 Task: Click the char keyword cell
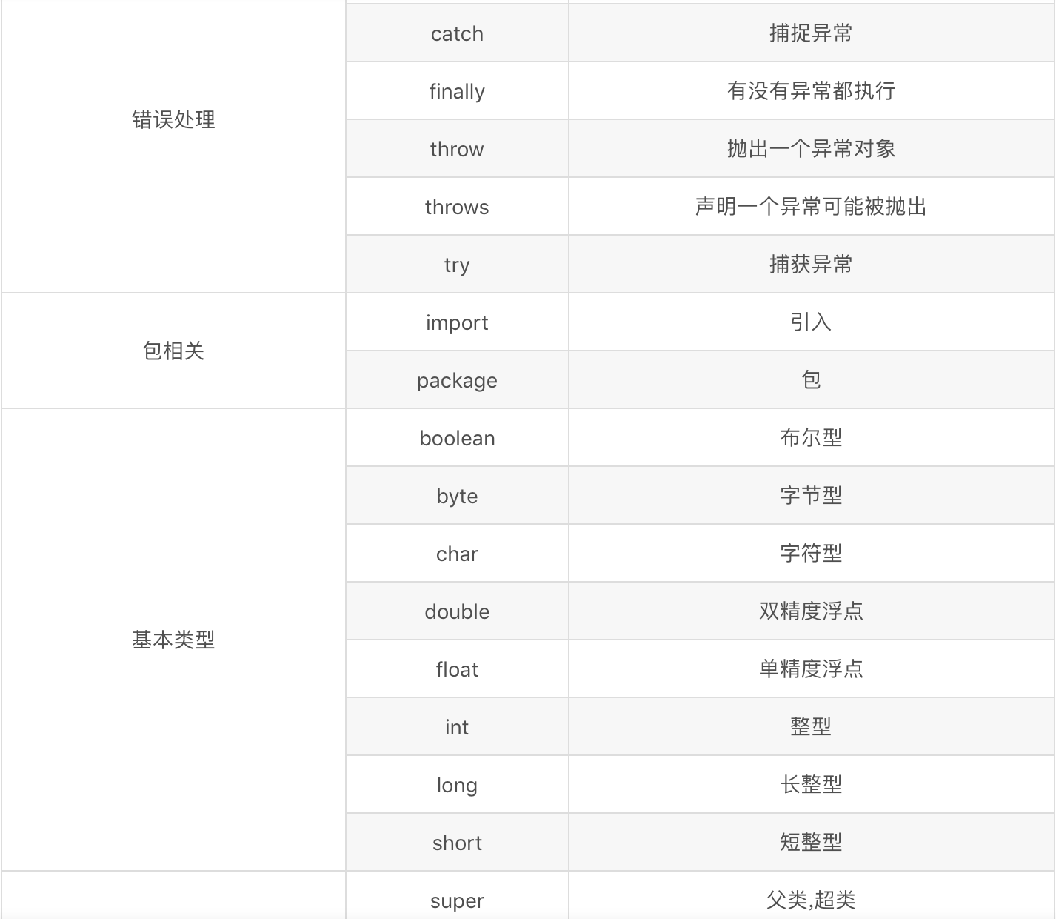click(x=457, y=554)
